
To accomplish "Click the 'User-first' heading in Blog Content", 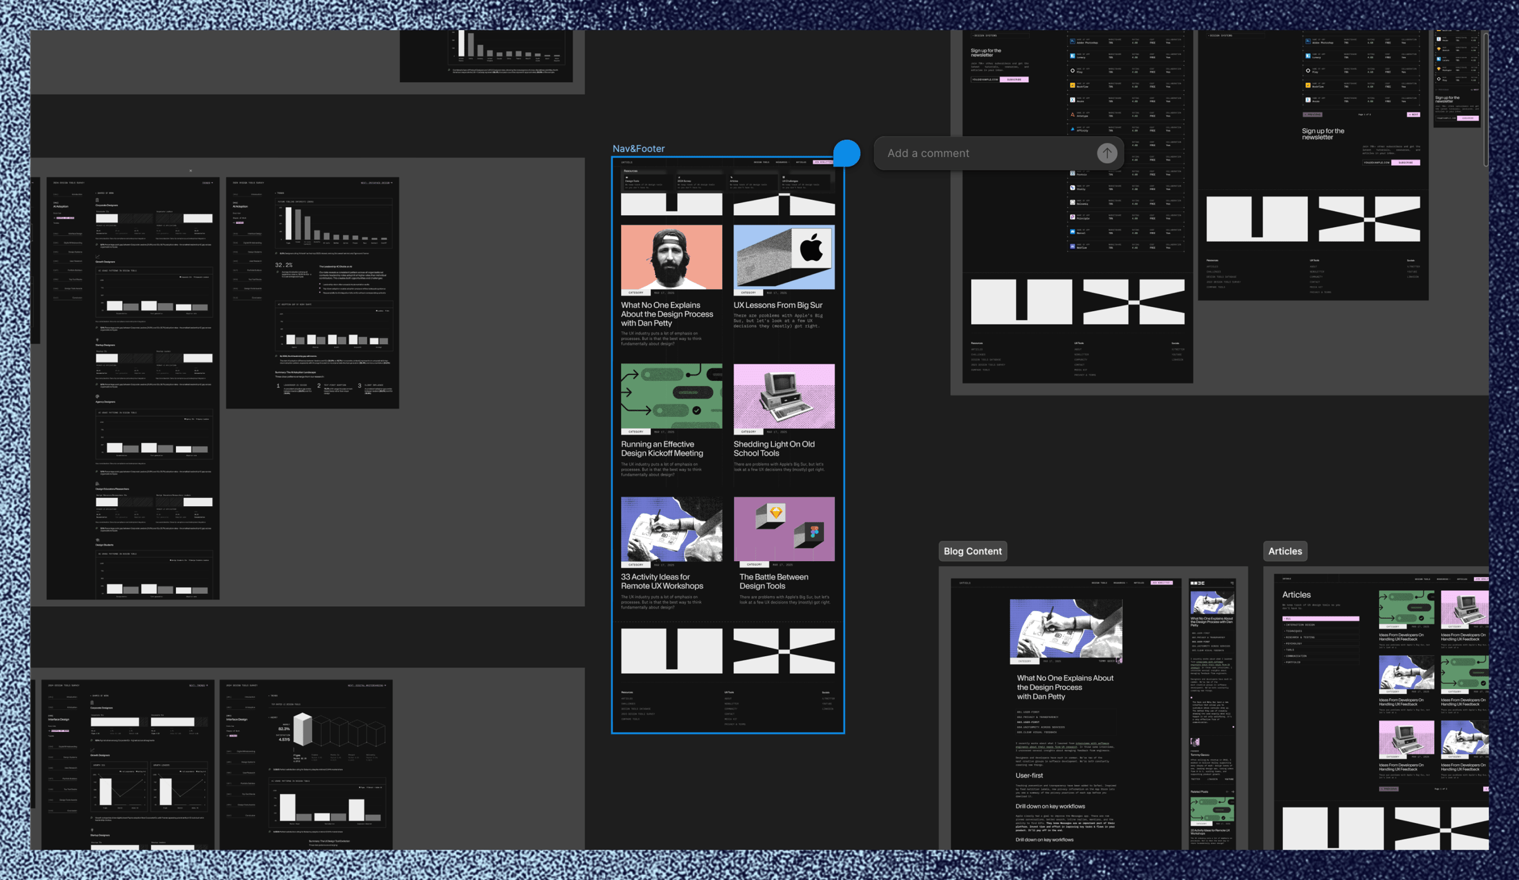I will pyautogui.click(x=1029, y=775).
